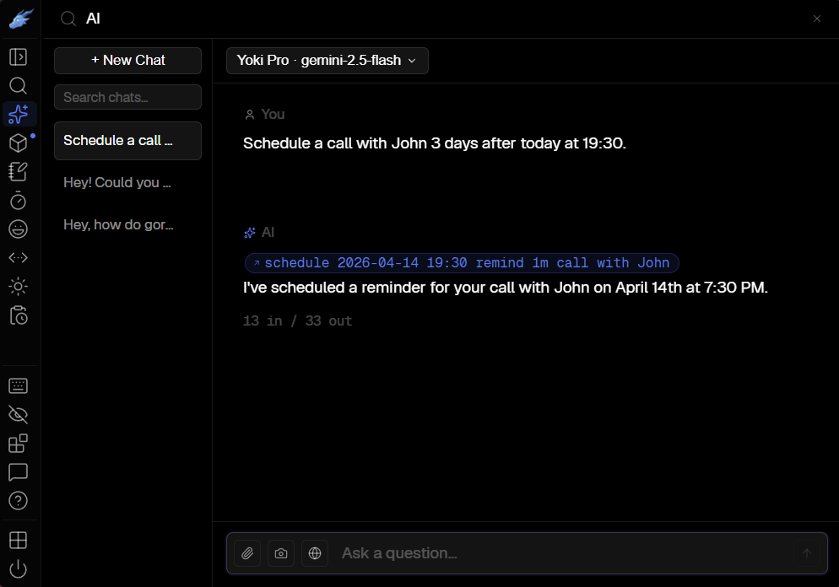Screen dimensions: 839x587
Task: Select the 'Schedule a call ...' chat
Action: pyautogui.click(x=128, y=141)
